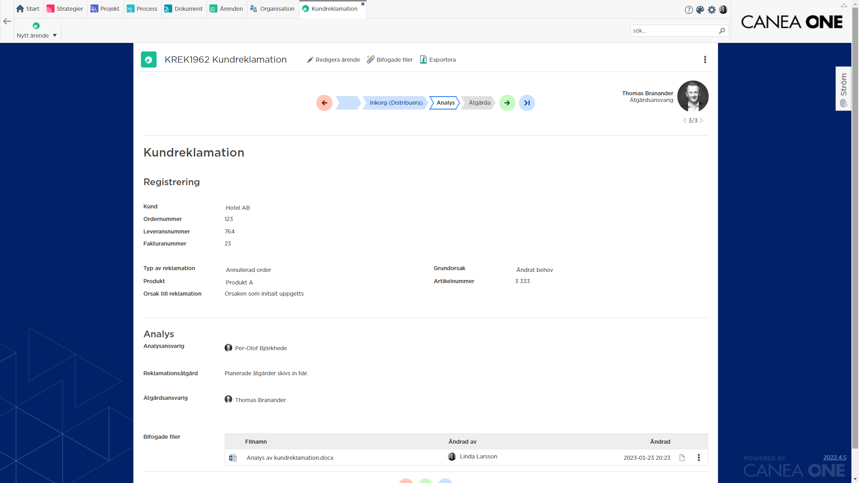
Task: Click the Exportera button
Action: coord(438,59)
